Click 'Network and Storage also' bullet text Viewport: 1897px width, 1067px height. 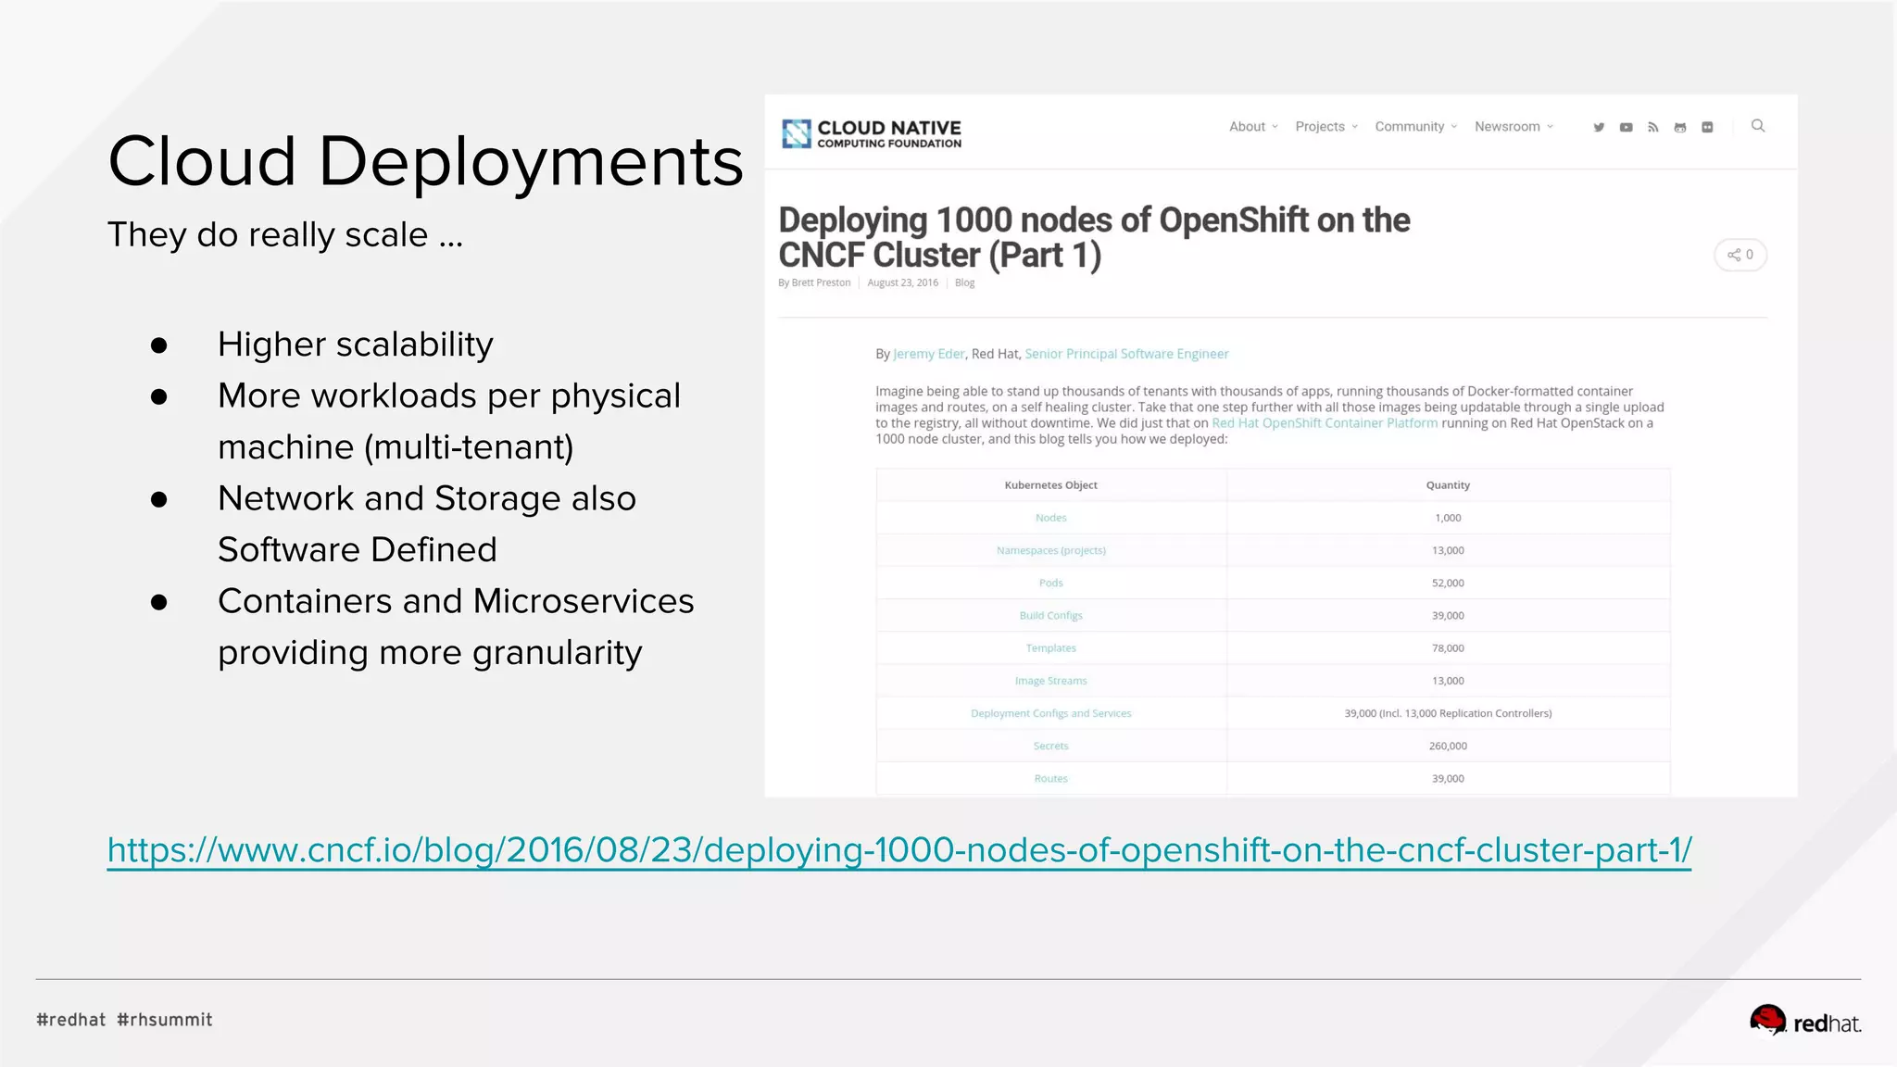(427, 498)
